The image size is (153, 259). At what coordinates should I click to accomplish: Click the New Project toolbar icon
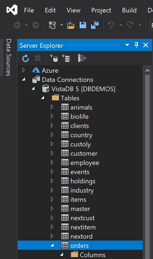click(52, 25)
